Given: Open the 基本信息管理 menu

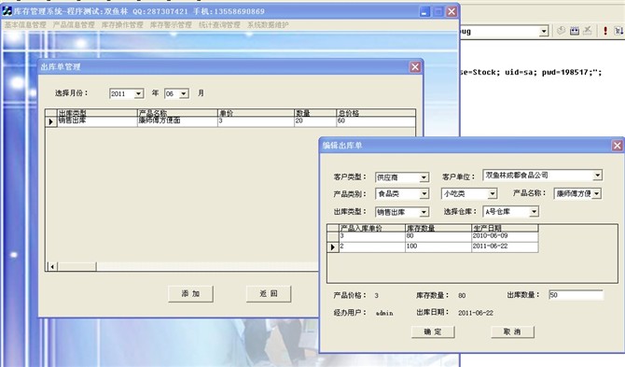Looking at the screenshot, I should [x=25, y=24].
